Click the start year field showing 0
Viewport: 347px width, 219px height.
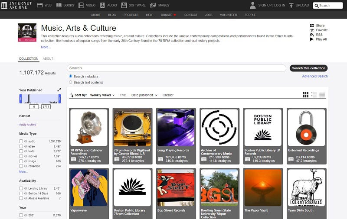tap(34, 106)
